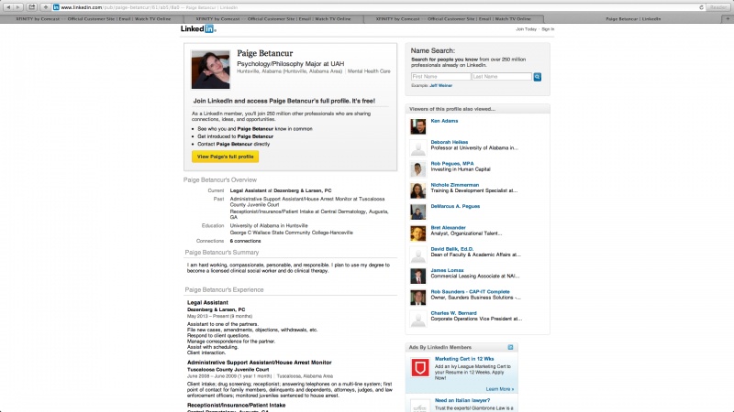Open Rob Saunders - CAP-IT Complete link
This screenshot has height=412, width=734.
pyautogui.click(x=470, y=291)
